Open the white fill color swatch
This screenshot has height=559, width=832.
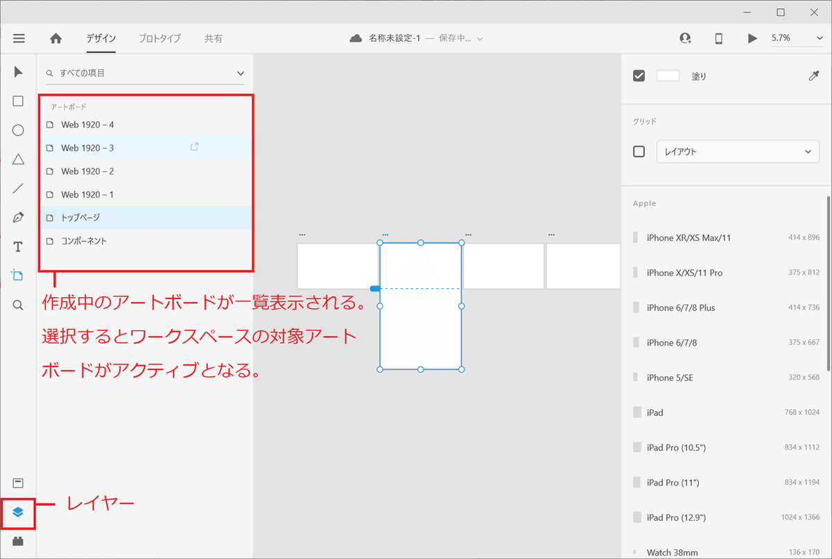668,76
